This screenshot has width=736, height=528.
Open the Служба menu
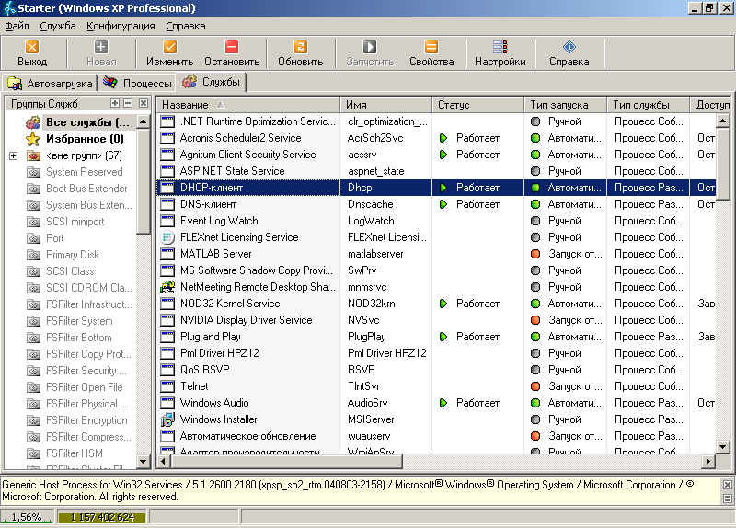tap(58, 26)
